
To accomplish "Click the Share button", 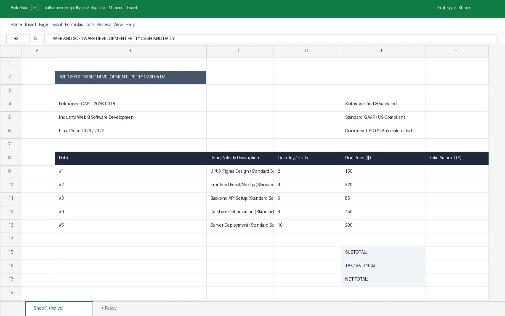I will click(x=464, y=8).
